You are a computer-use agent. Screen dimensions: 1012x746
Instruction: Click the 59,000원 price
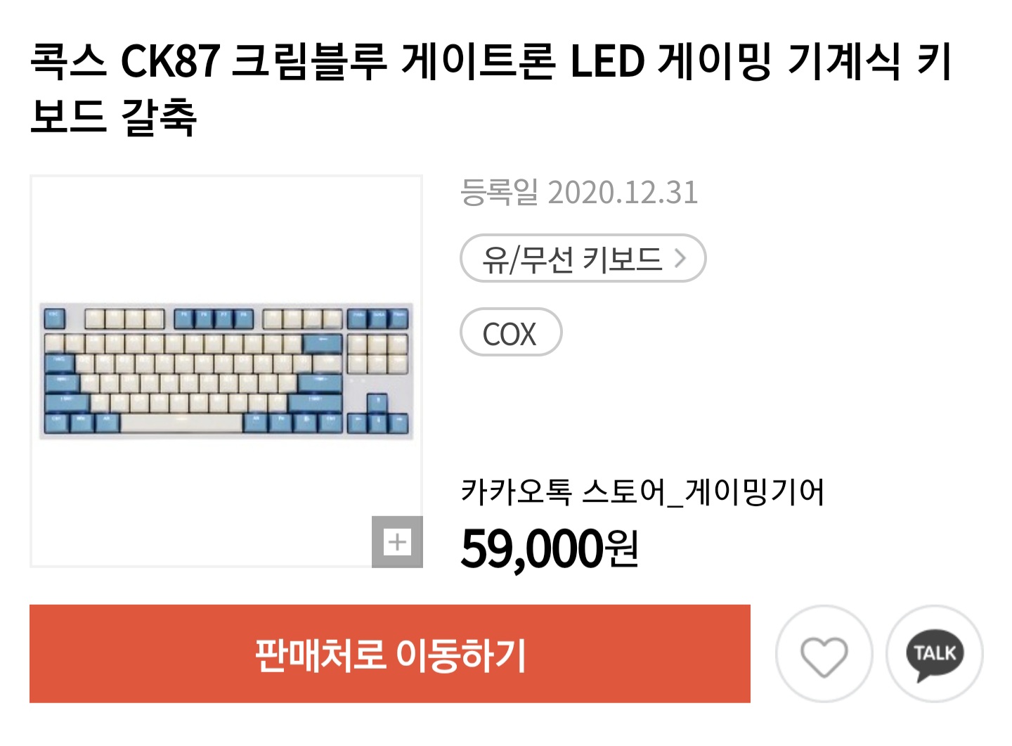click(x=550, y=548)
